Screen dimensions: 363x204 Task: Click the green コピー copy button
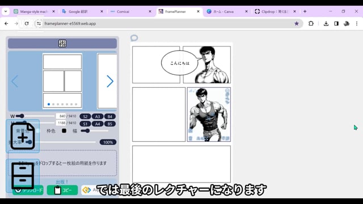coord(62,190)
